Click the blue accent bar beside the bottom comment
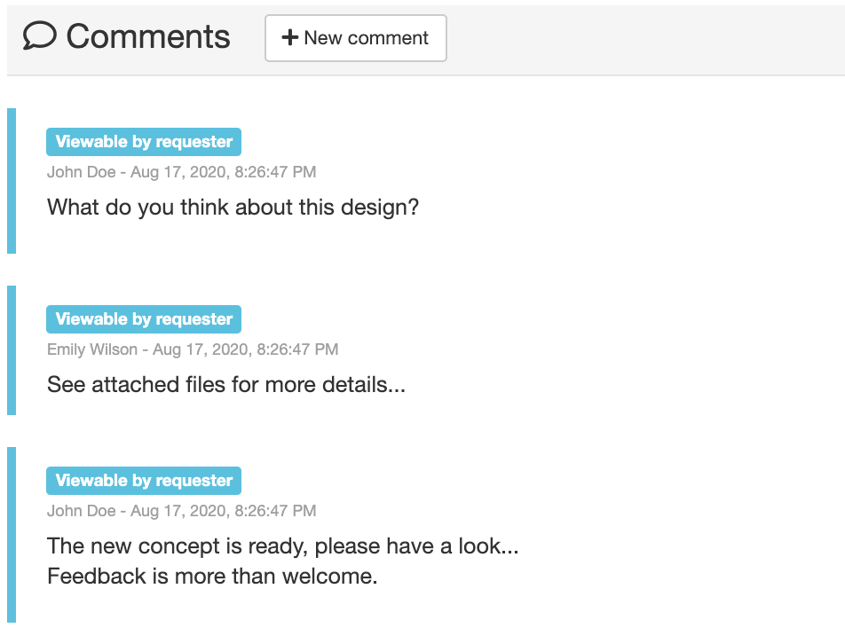Screen dimensions: 845x628 tap(12, 532)
